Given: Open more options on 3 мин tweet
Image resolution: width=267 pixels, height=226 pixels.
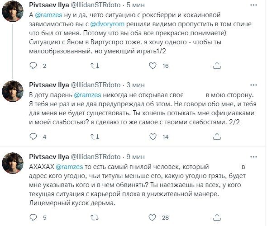Looking at the screenshot, I should 253,85.
